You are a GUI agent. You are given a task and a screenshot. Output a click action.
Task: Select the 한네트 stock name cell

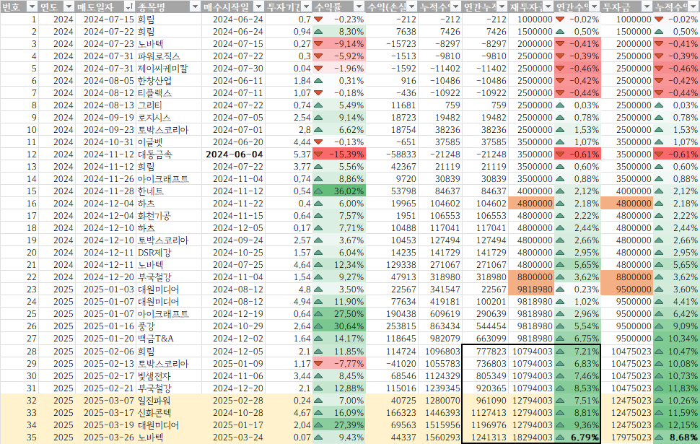tap(168, 191)
